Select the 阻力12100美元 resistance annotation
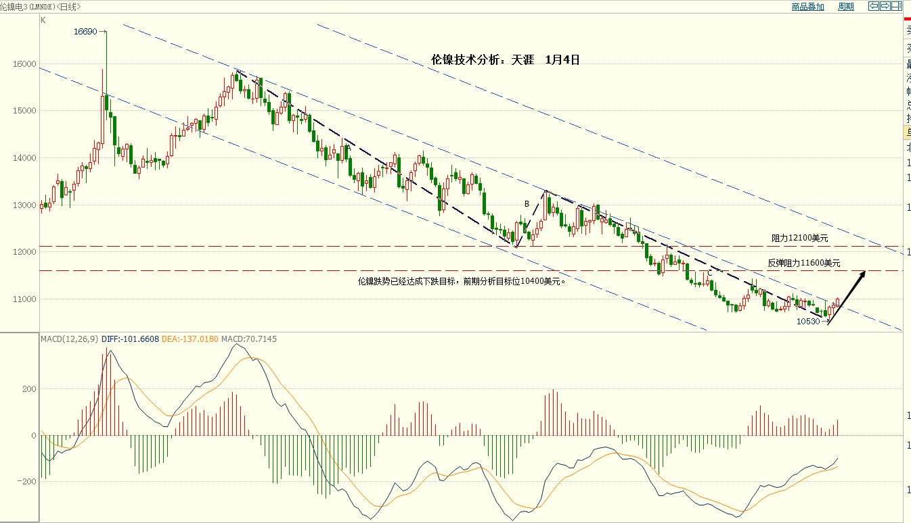This screenshot has height=523, width=911. 799,238
